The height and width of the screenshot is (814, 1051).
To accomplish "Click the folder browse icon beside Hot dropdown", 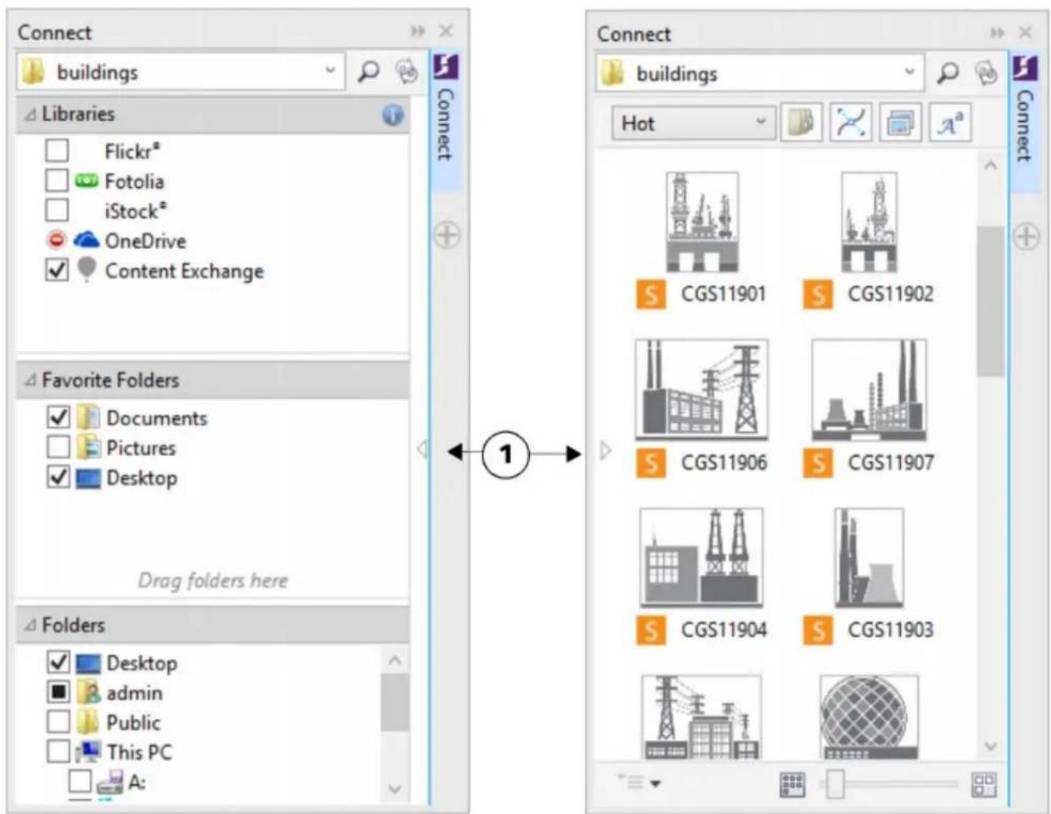I will tap(801, 123).
